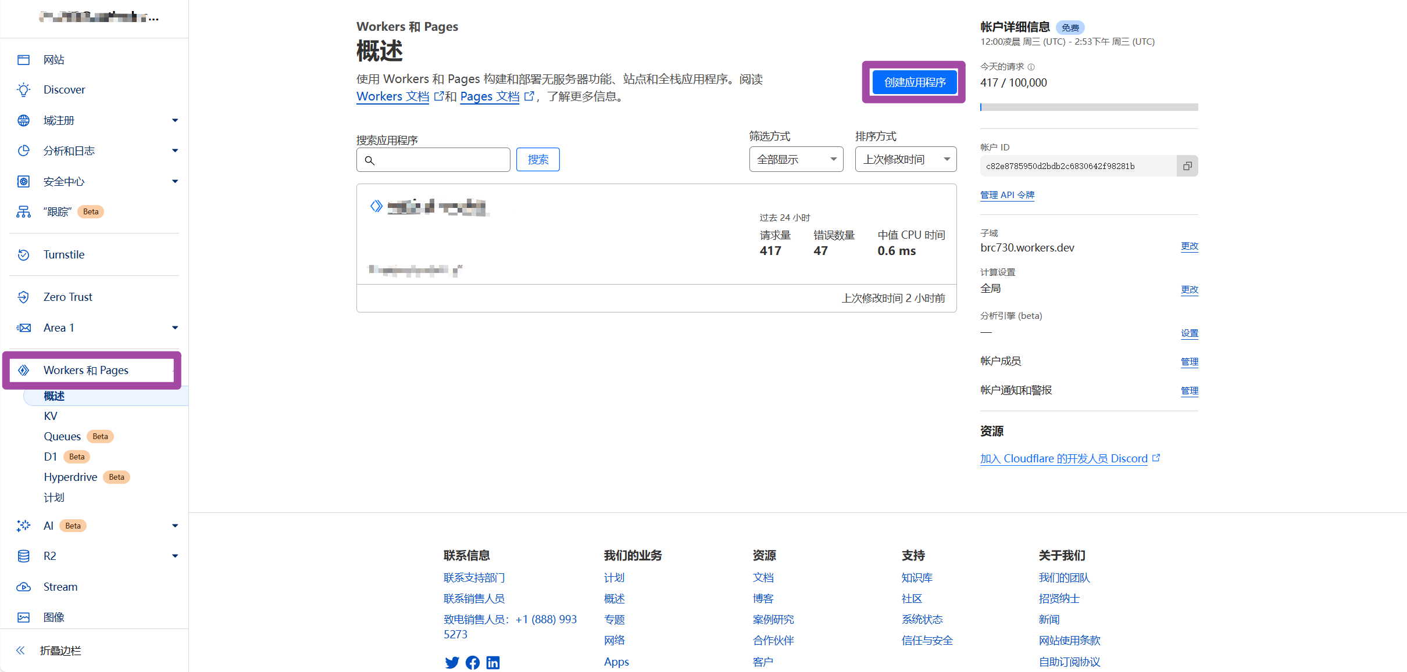Copy the account ID with copy icon
Viewport: 1407px width, 672px height.
coord(1187,166)
